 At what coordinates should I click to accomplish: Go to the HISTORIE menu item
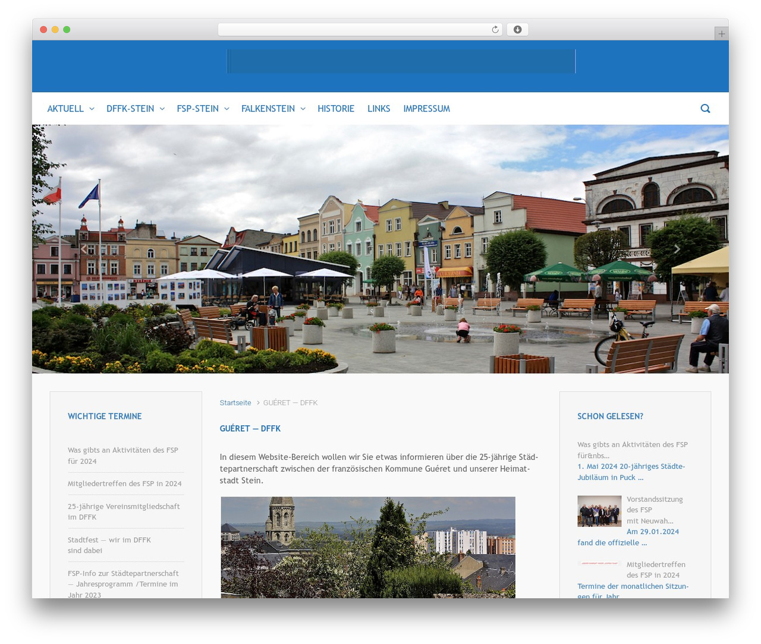pyautogui.click(x=336, y=109)
